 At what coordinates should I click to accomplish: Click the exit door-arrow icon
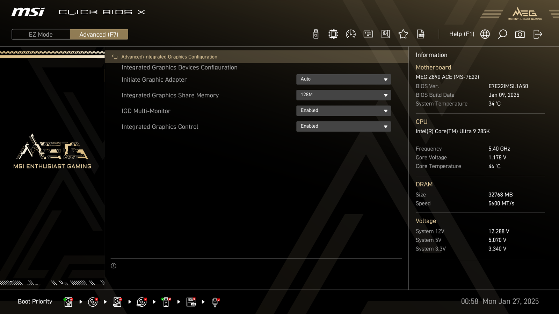pyautogui.click(x=538, y=34)
